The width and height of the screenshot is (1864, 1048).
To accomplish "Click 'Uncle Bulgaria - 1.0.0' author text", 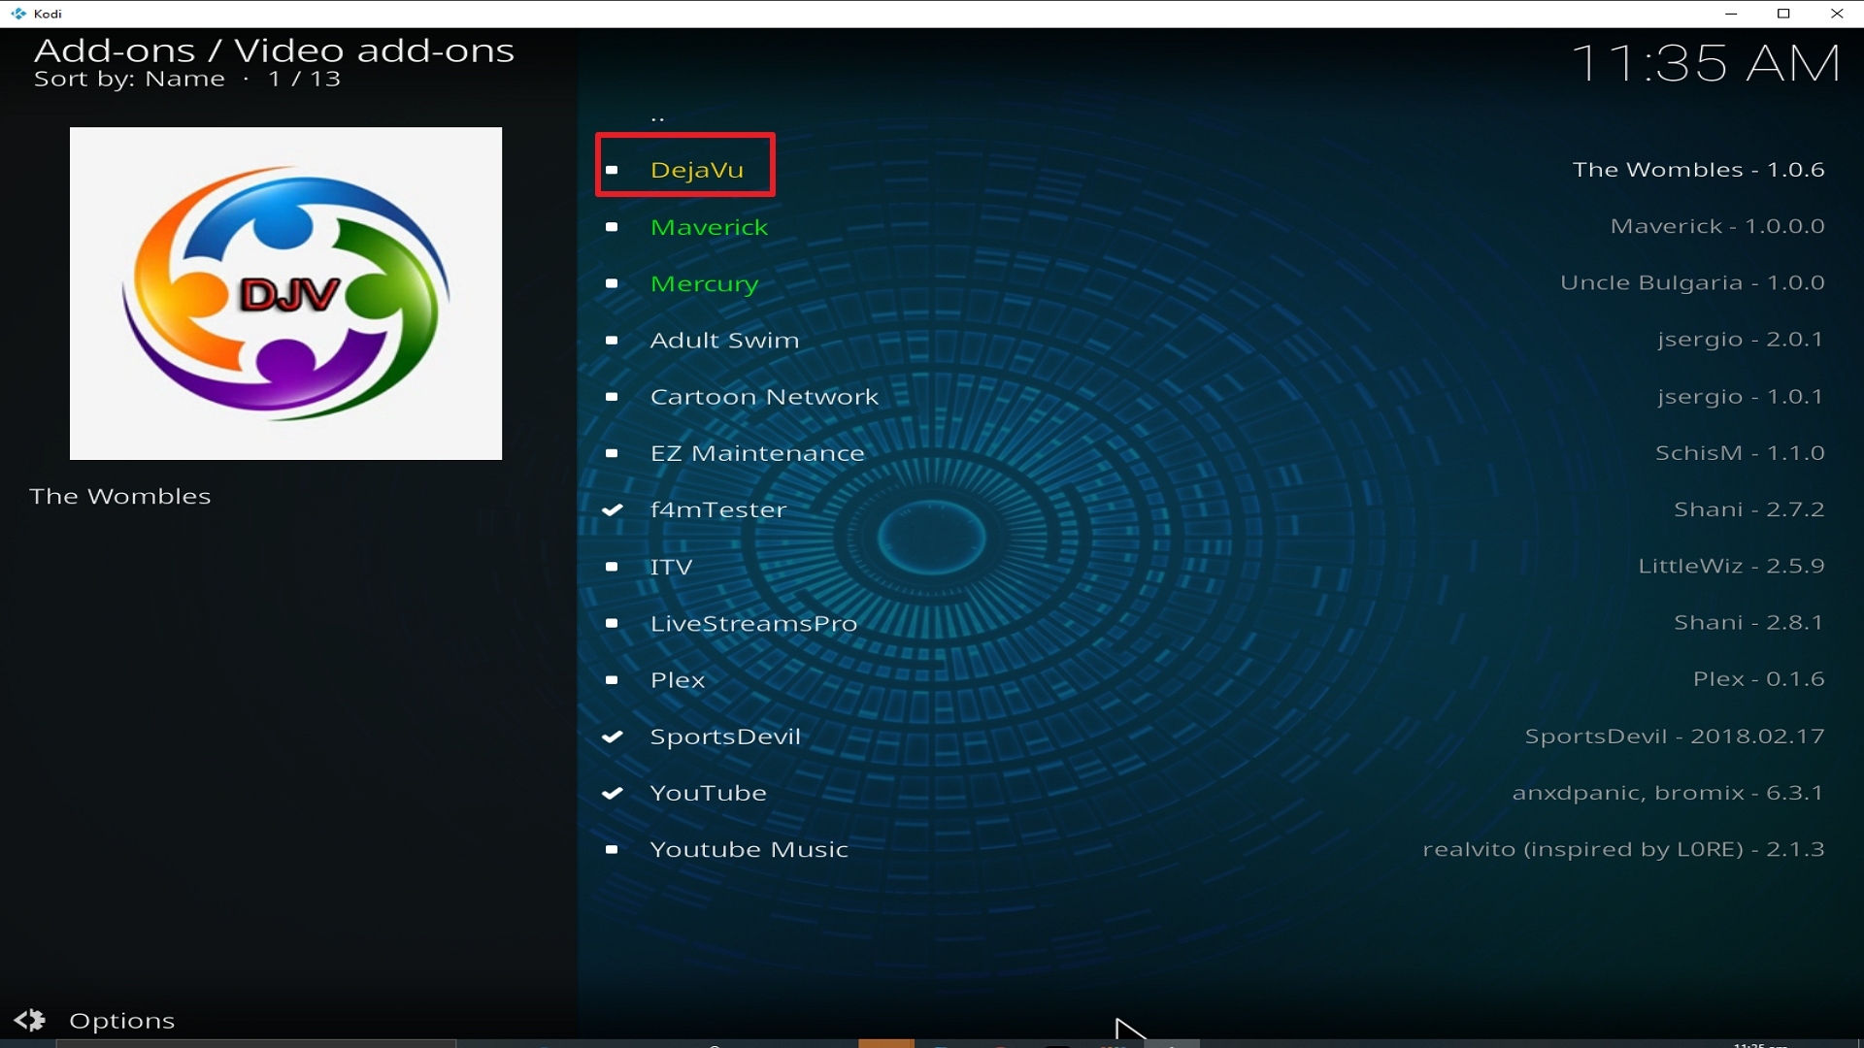I will 1692,283.
